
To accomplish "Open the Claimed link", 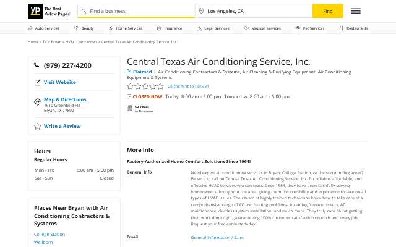I will 142,72.
